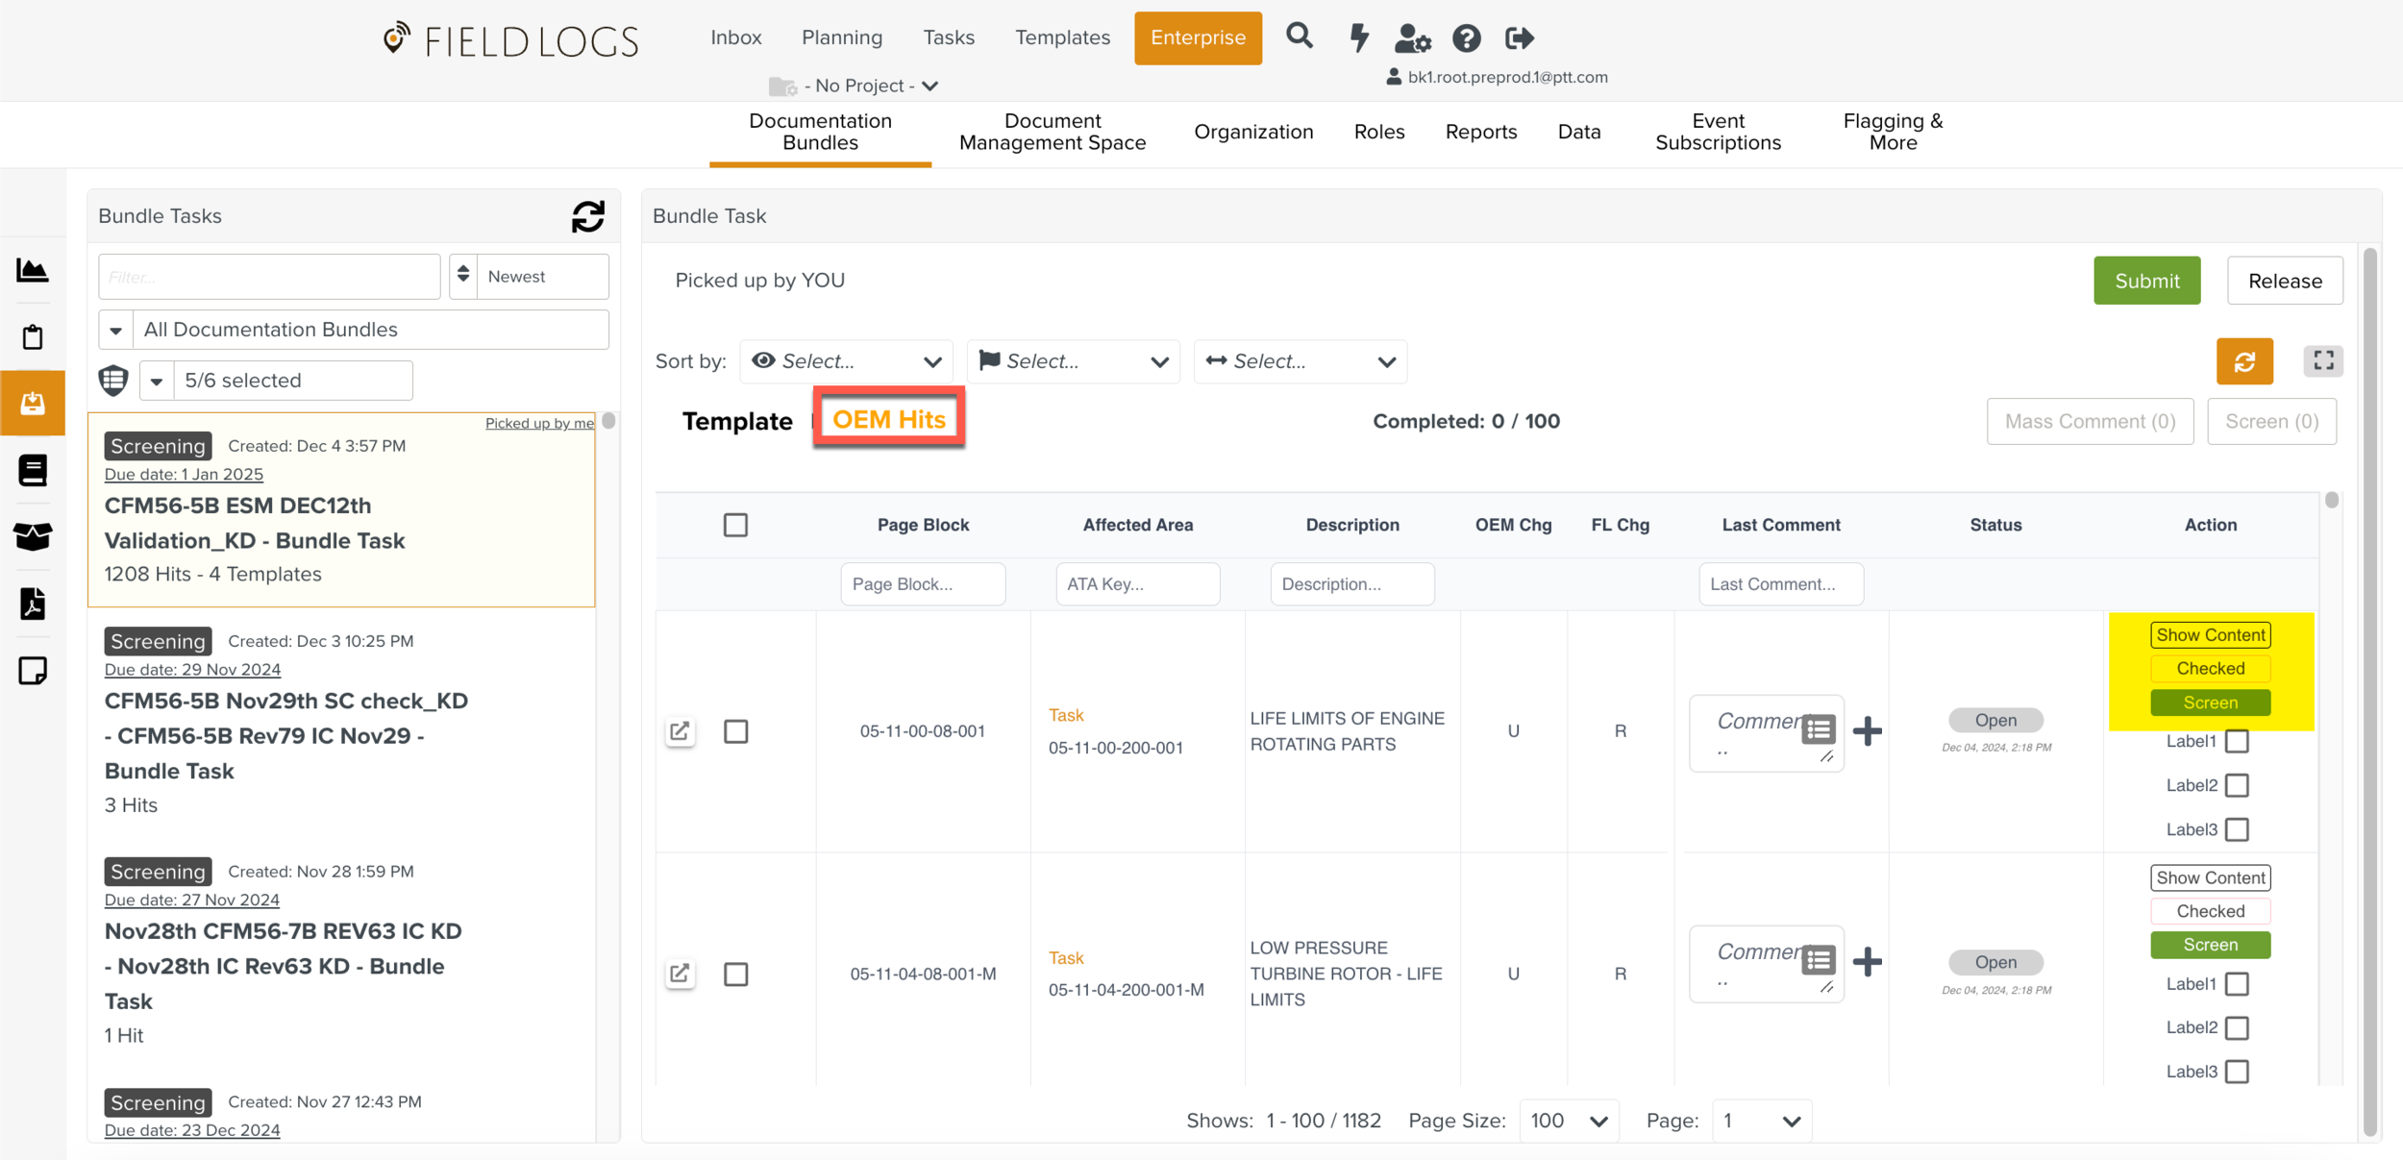Submit the bundle task
This screenshot has height=1160, width=2403.
2146,281
